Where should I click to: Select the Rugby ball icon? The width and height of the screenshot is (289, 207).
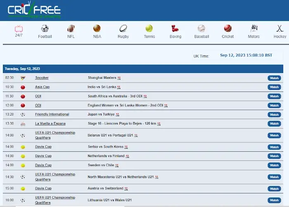point(123,28)
